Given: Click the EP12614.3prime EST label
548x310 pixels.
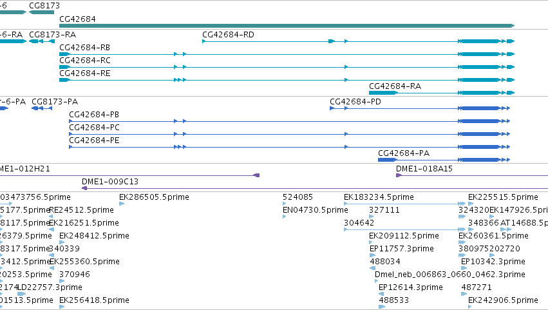Looking at the screenshot, I should pos(411,287).
